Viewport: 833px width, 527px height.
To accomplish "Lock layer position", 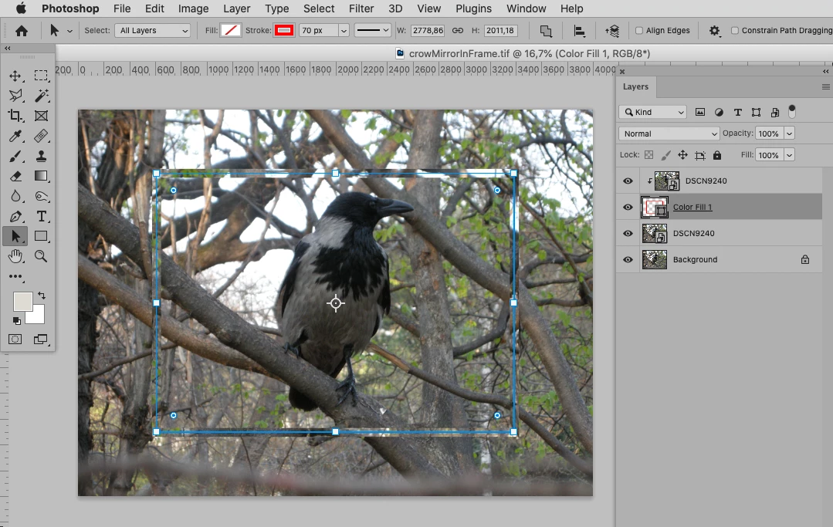I will click(682, 155).
